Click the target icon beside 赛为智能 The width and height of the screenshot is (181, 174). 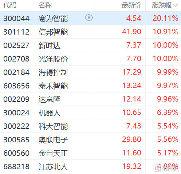[89, 18]
